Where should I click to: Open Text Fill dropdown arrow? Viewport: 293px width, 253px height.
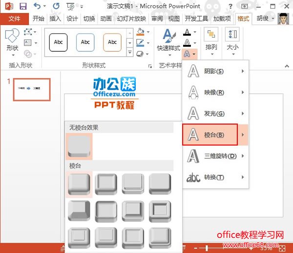coord(195,32)
